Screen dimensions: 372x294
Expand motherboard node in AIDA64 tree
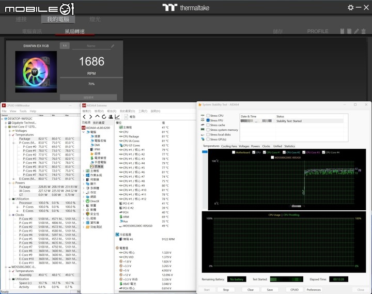(x=84, y=171)
